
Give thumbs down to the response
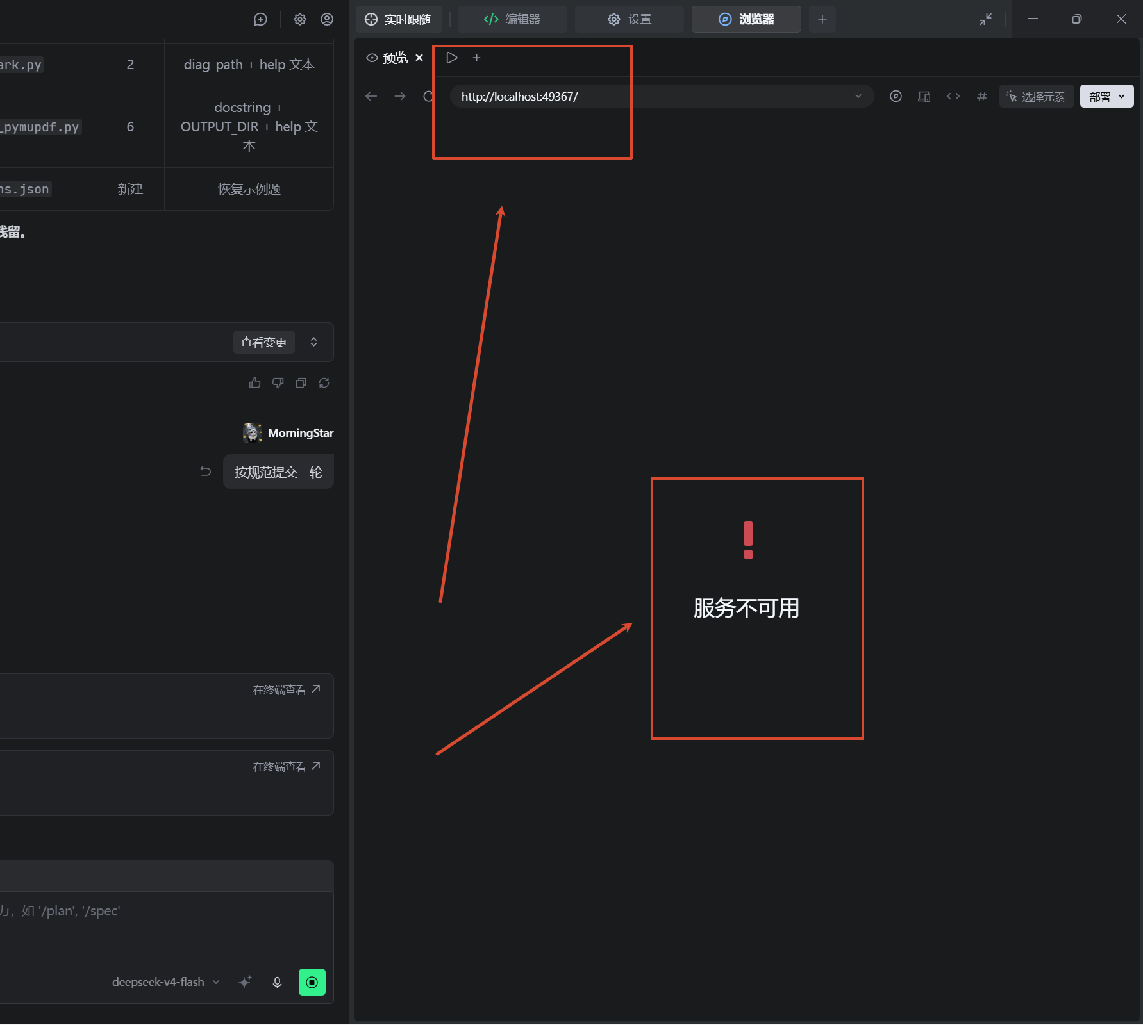[278, 382]
